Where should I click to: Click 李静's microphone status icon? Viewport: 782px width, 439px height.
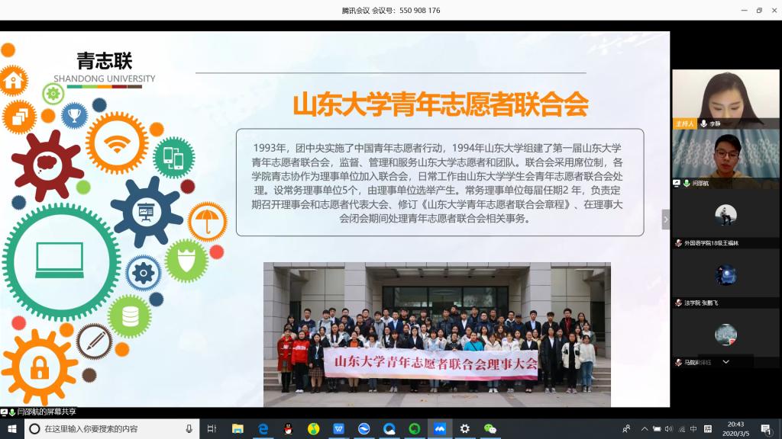(703, 123)
